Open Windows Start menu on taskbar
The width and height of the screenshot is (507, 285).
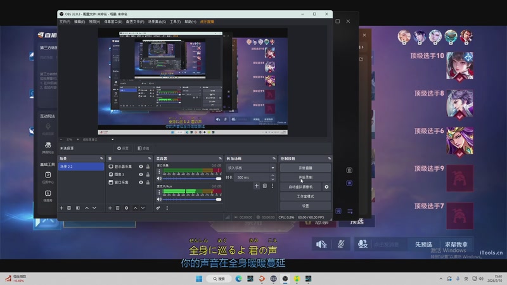(x=199, y=279)
